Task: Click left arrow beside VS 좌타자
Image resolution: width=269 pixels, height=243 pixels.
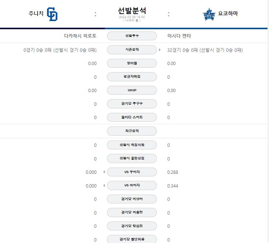Action: (x=104, y=185)
